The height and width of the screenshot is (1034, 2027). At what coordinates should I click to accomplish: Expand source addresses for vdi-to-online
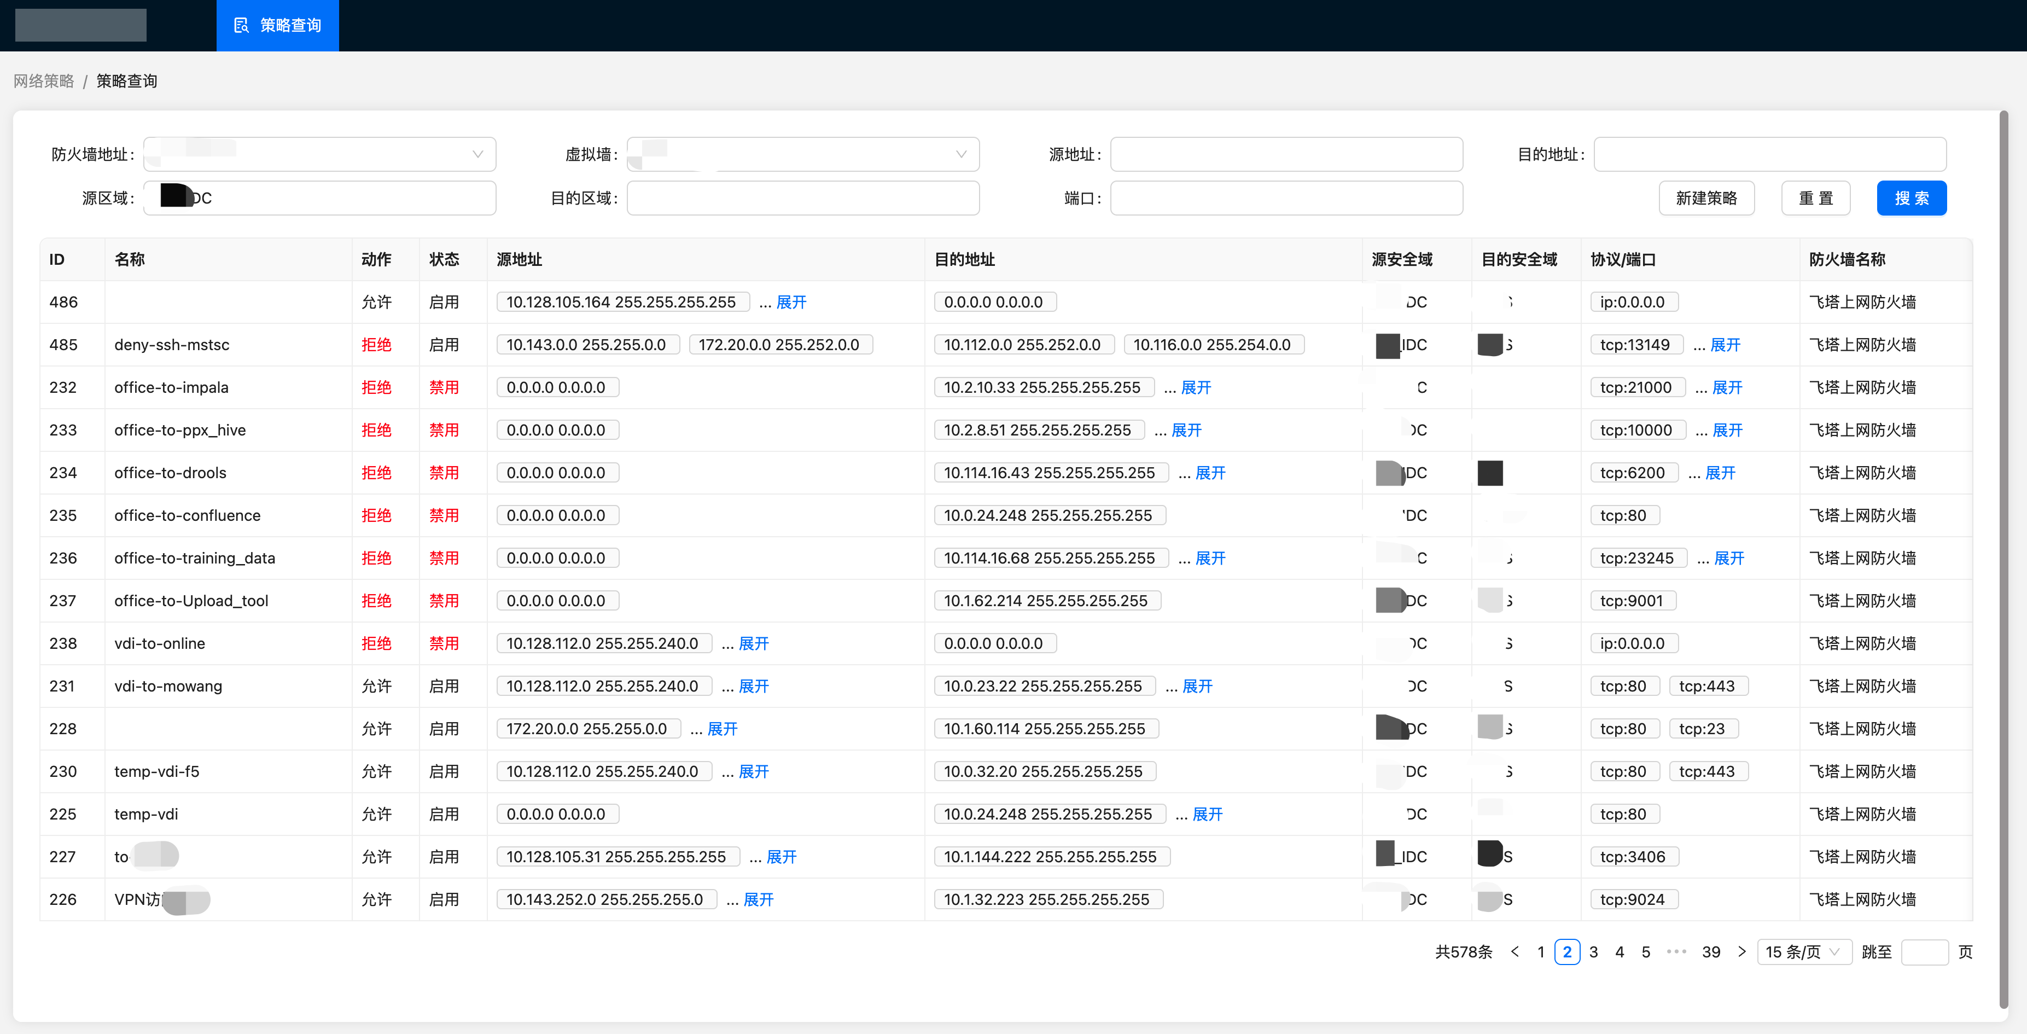tap(753, 643)
